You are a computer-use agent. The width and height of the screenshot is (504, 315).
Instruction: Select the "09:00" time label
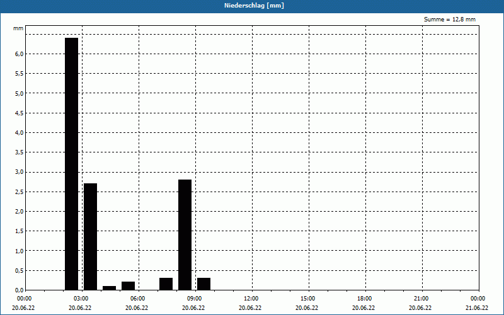coord(194,299)
